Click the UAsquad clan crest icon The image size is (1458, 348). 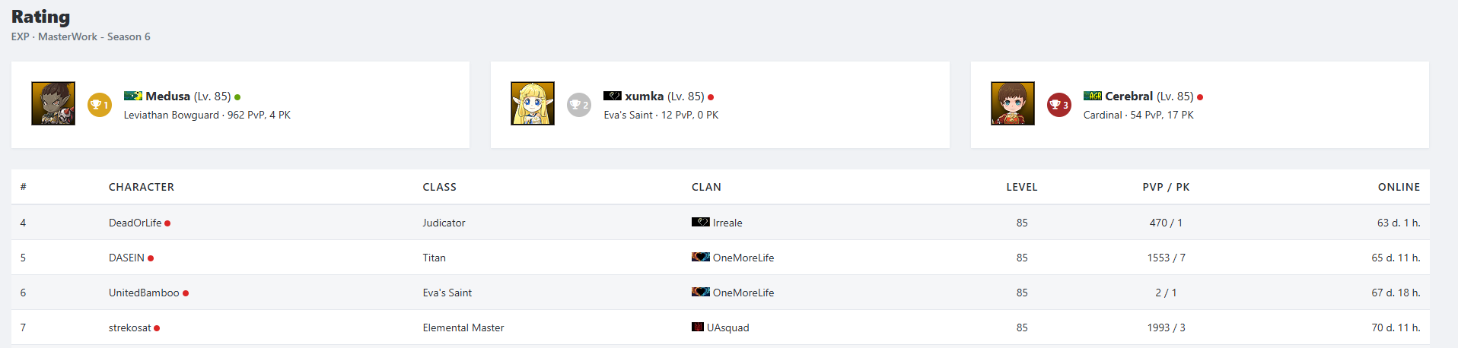pos(697,327)
